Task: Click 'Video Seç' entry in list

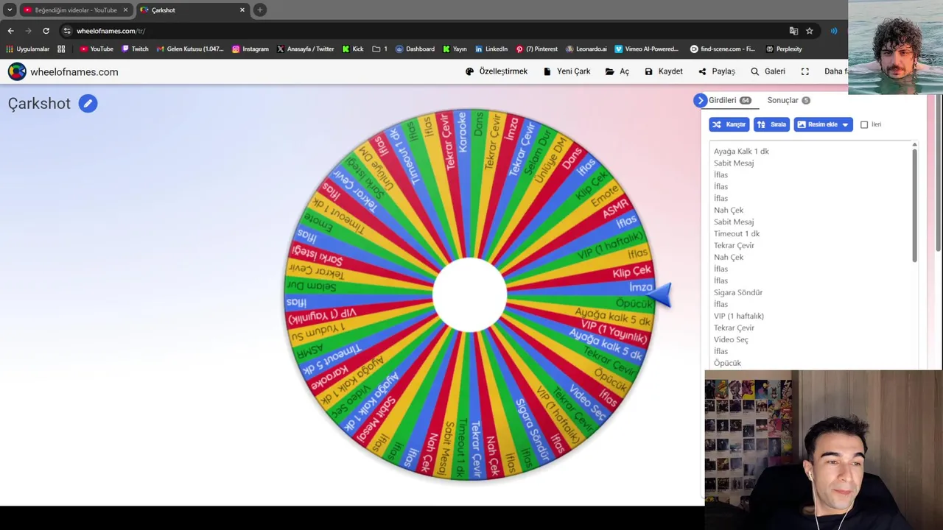Action: (x=731, y=339)
